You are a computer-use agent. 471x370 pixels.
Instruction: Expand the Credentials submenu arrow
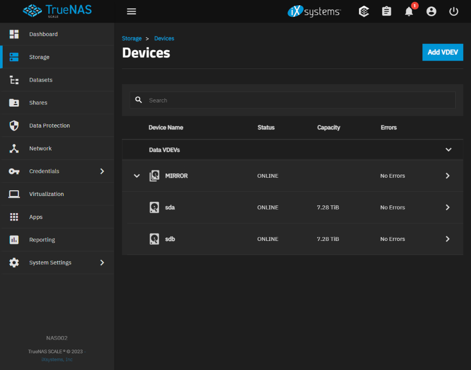click(x=102, y=171)
